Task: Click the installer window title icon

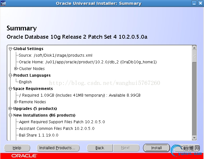Action: coord(3,3)
